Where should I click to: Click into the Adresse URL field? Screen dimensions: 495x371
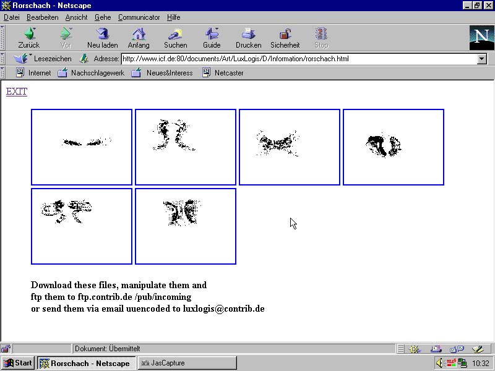click(299, 59)
